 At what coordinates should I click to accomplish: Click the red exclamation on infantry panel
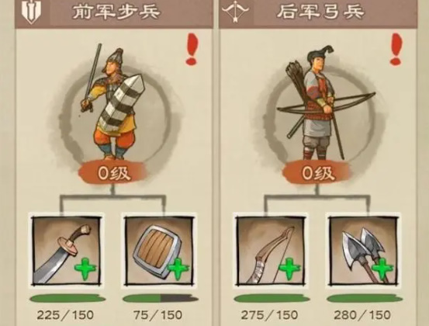(x=192, y=49)
